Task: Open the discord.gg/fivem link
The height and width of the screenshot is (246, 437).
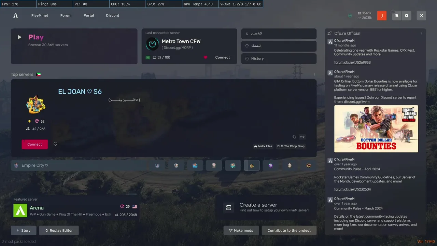Action: [356, 101]
